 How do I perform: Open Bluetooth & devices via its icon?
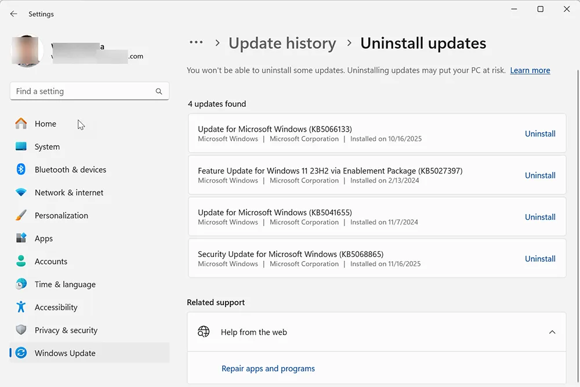pos(21,169)
